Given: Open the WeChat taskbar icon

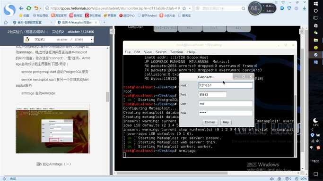Looking at the screenshot, I should (316, 33).
